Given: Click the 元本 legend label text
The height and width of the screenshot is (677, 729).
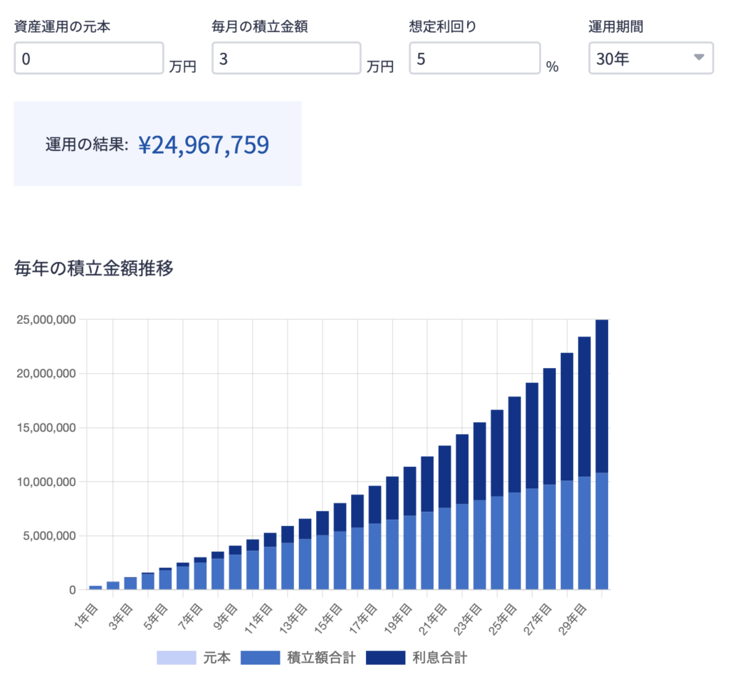Looking at the screenshot, I should (x=217, y=658).
